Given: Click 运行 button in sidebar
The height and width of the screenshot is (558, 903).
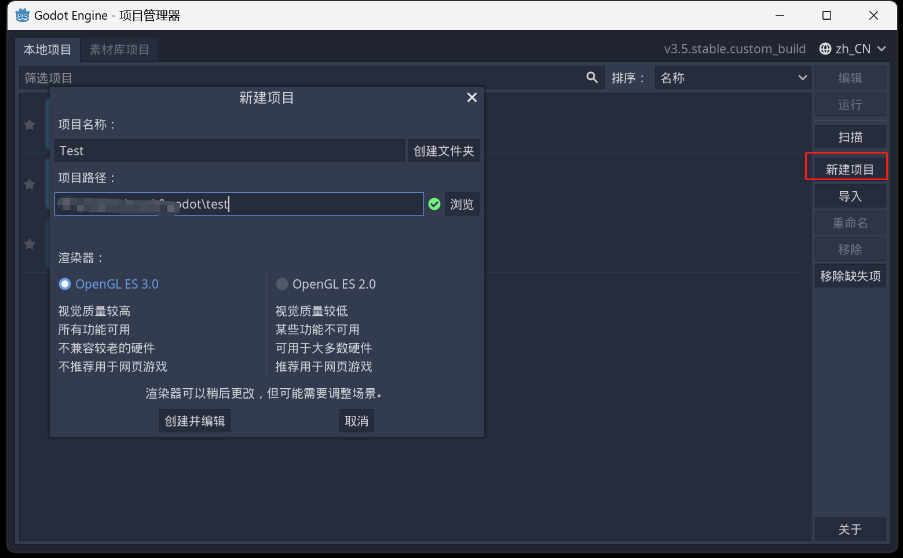Looking at the screenshot, I should (850, 104).
